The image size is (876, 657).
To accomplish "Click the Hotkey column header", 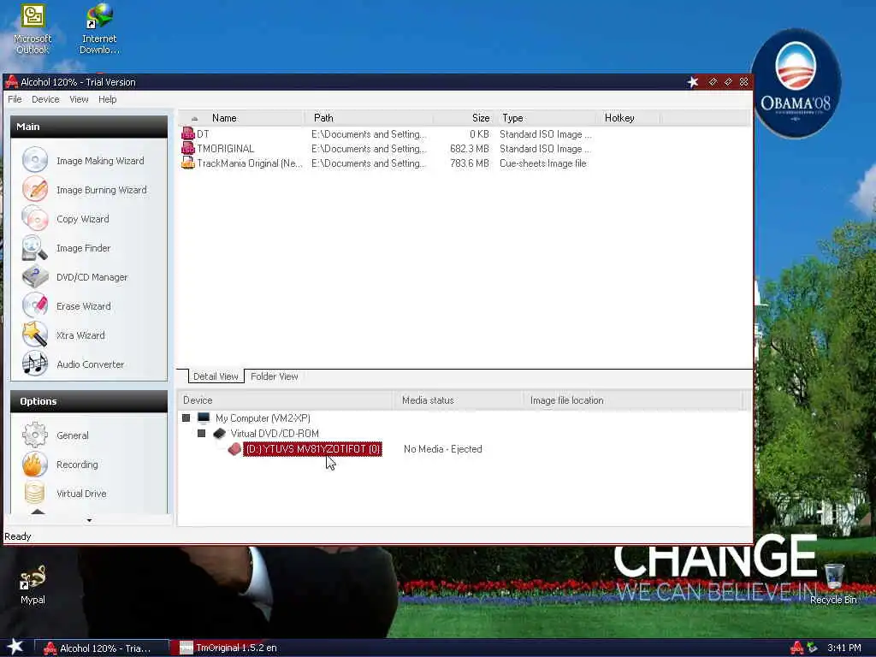I will pos(628,118).
